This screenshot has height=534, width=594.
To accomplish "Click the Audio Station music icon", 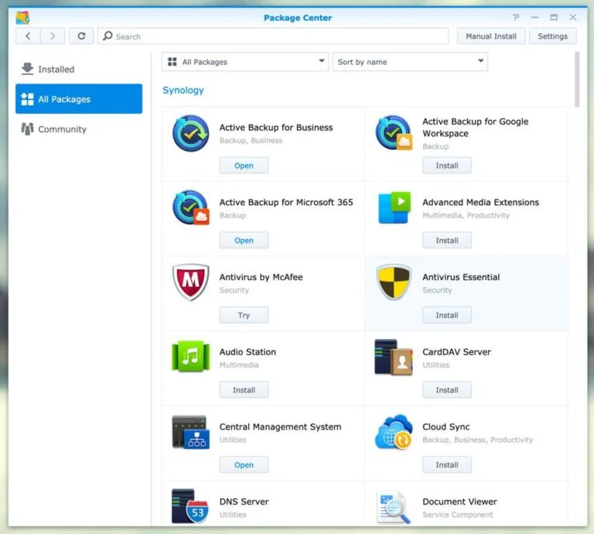I will [x=190, y=357].
